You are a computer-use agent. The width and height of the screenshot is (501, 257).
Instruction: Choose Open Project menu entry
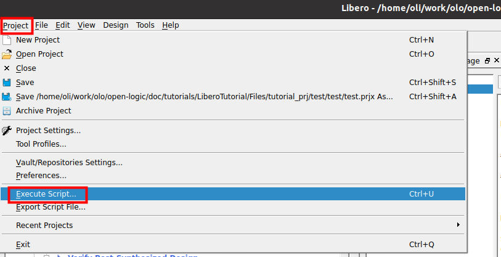click(x=232, y=54)
